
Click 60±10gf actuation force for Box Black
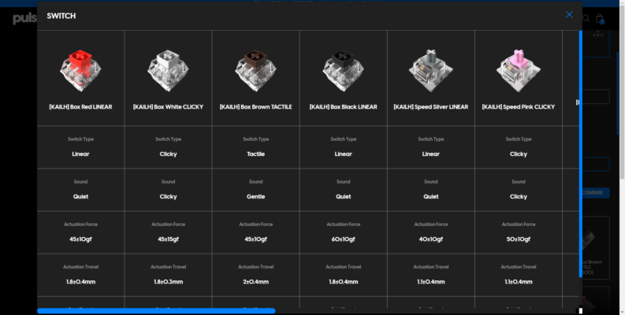pos(343,239)
